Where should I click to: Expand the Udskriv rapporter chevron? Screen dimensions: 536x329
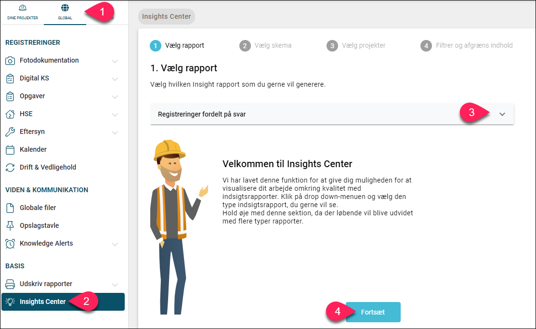(115, 285)
